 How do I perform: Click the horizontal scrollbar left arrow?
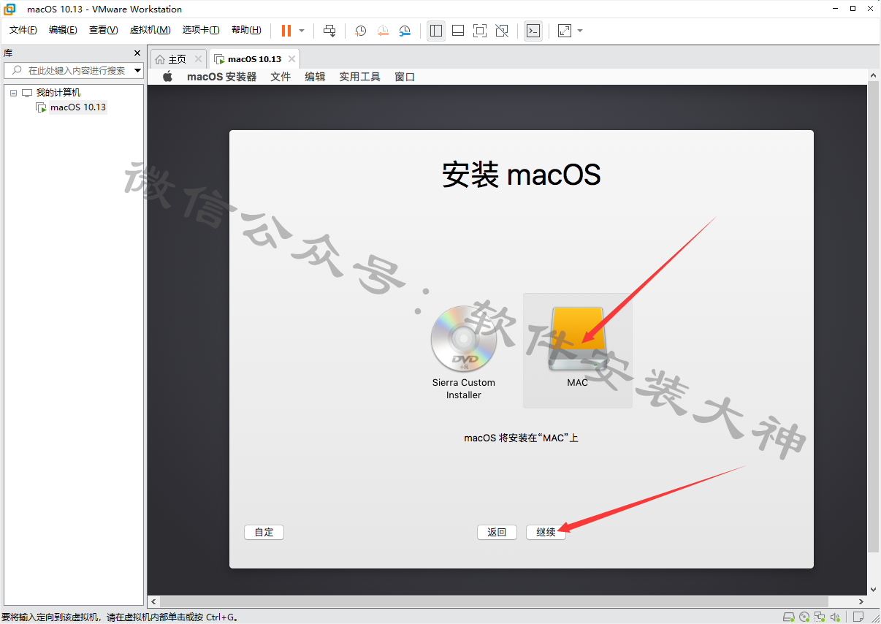click(x=153, y=602)
